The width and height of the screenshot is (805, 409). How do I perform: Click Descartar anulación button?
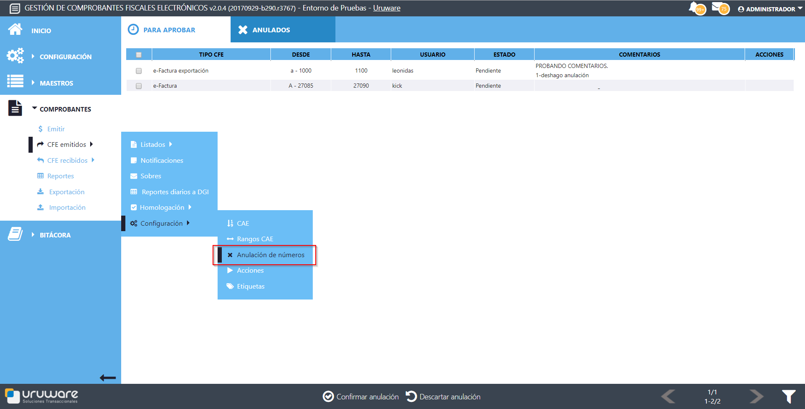443,396
